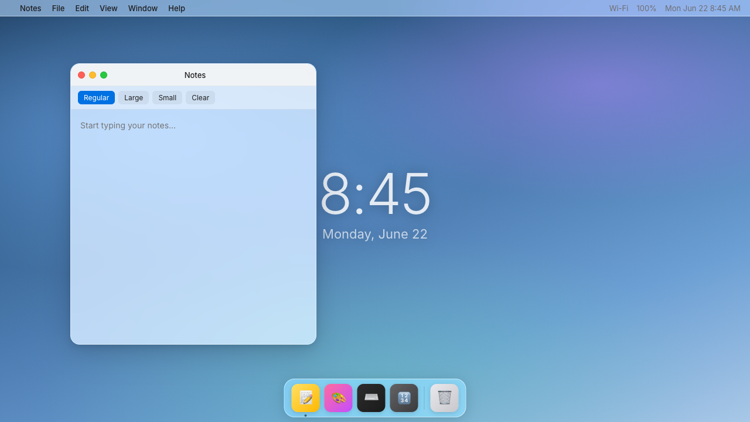Viewport: 750px width, 422px height.
Task: Open the File menu
Action: [x=58, y=8]
